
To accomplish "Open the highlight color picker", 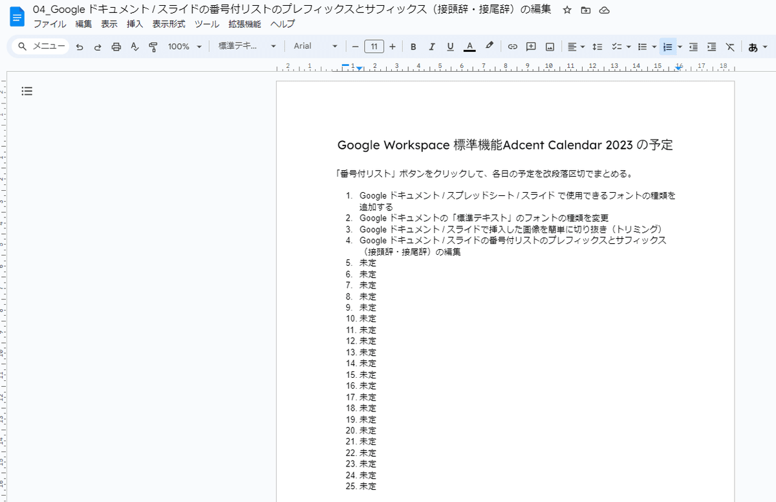I will tap(490, 47).
